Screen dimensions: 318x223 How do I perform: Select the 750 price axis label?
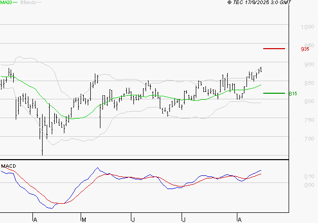[x=308, y=120]
